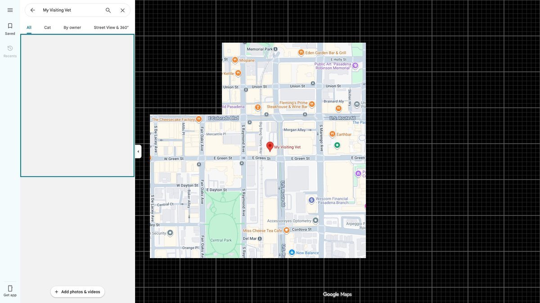Click the E Dayton St label
The height and width of the screenshot is (303, 540).
tap(217, 190)
